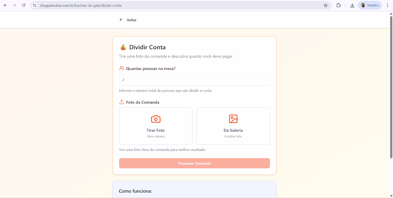The height and width of the screenshot is (198, 393).
Task: Focus the number of people input field
Action: [x=194, y=80]
